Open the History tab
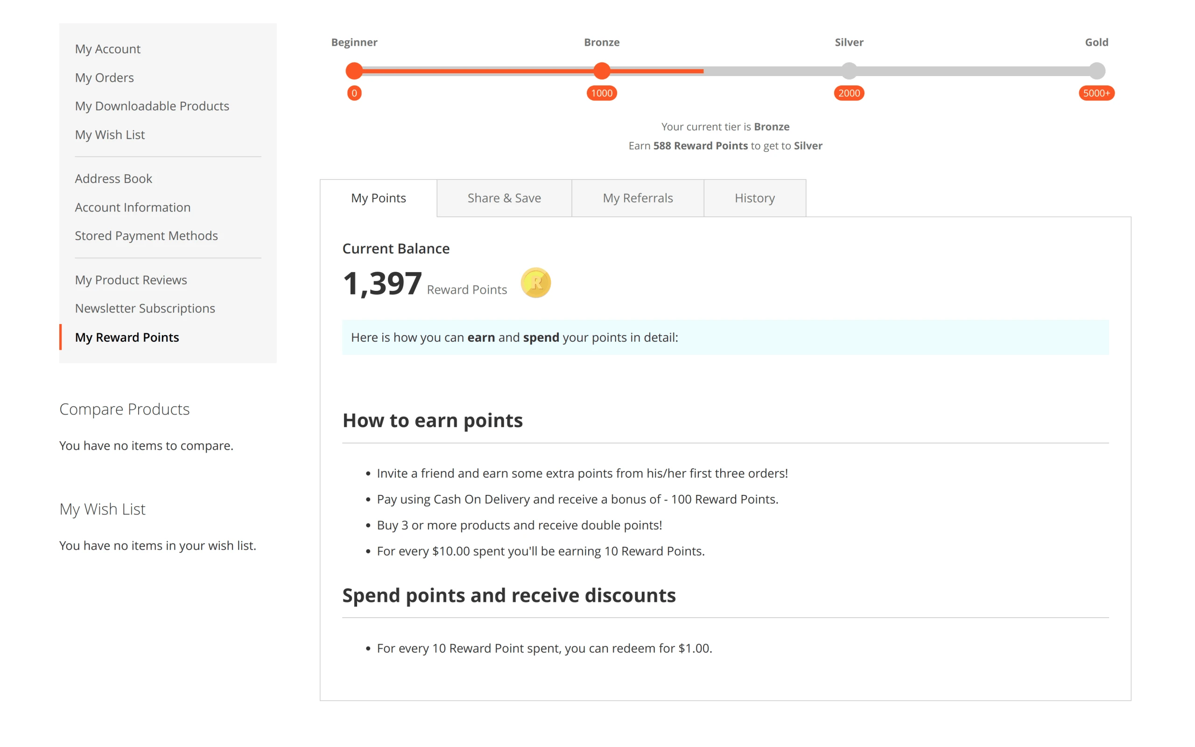1195x747 pixels. click(x=754, y=198)
